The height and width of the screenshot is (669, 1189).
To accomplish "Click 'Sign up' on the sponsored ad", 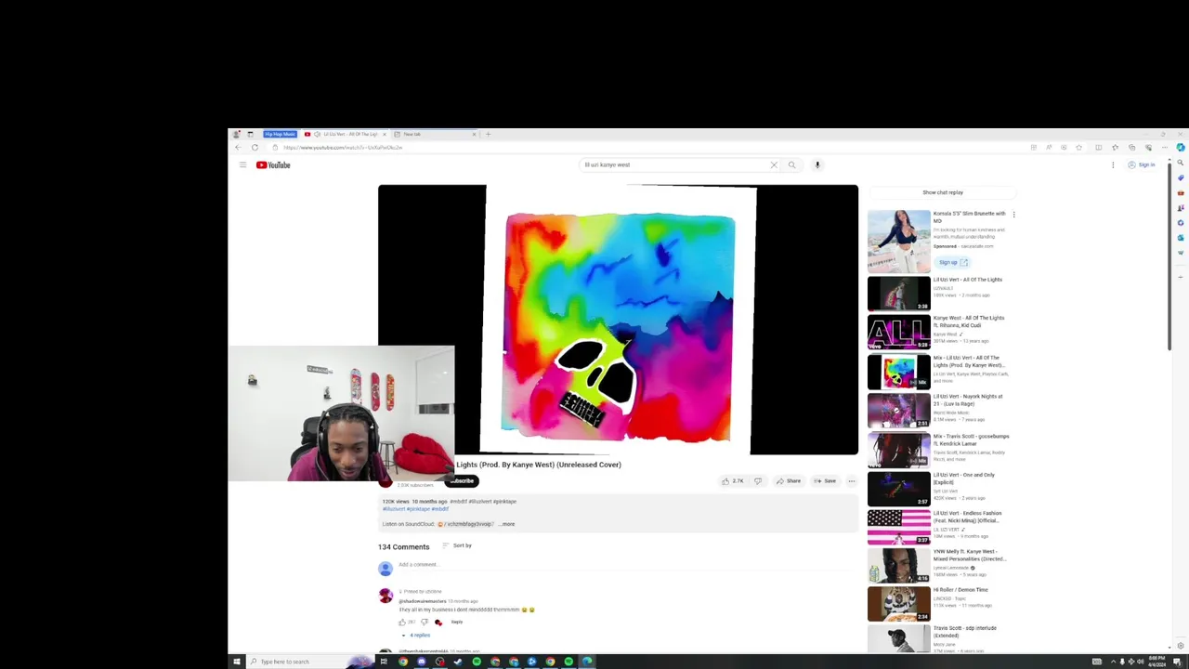I will 952,263.
